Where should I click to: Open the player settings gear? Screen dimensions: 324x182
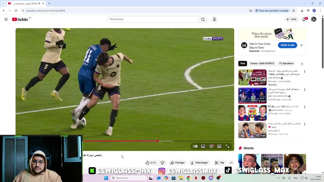coord(211,146)
